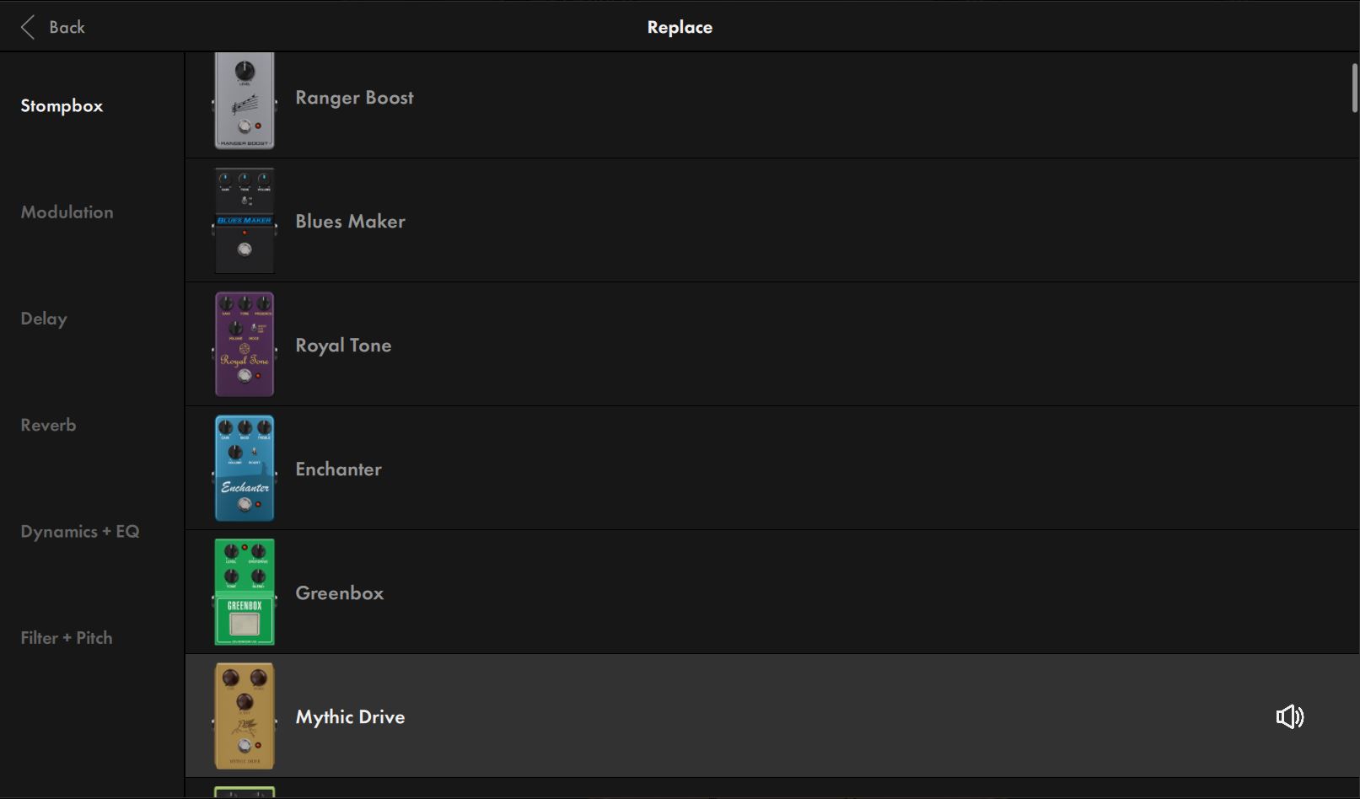Select the Dynamics + EQ category
The width and height of the screenshot is (1360, 799).
80,532
